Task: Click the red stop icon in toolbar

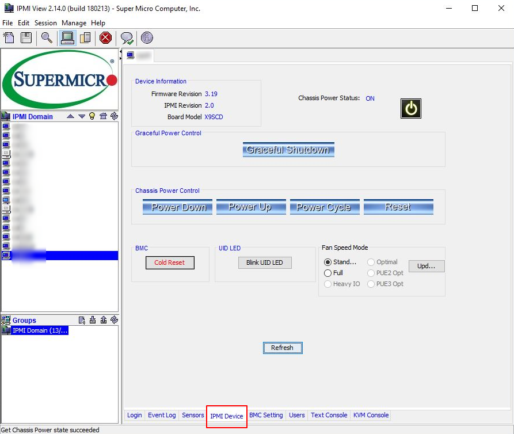Action: 105,38
